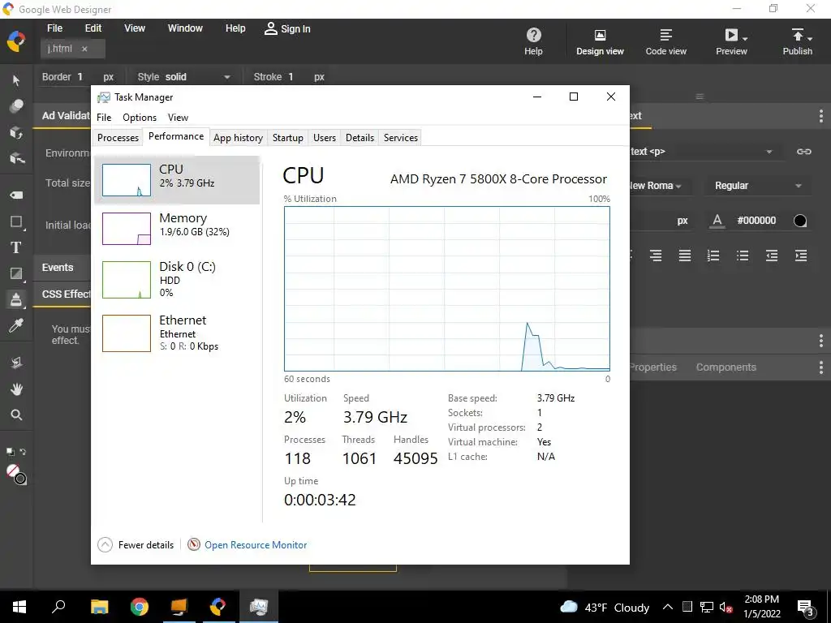
Task: Switch to the Processes tab
Action: click(118, 138)
